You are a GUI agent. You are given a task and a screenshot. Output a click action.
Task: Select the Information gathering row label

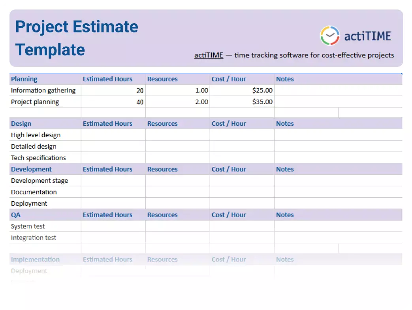pyautogui.click(x=43, y=90)
